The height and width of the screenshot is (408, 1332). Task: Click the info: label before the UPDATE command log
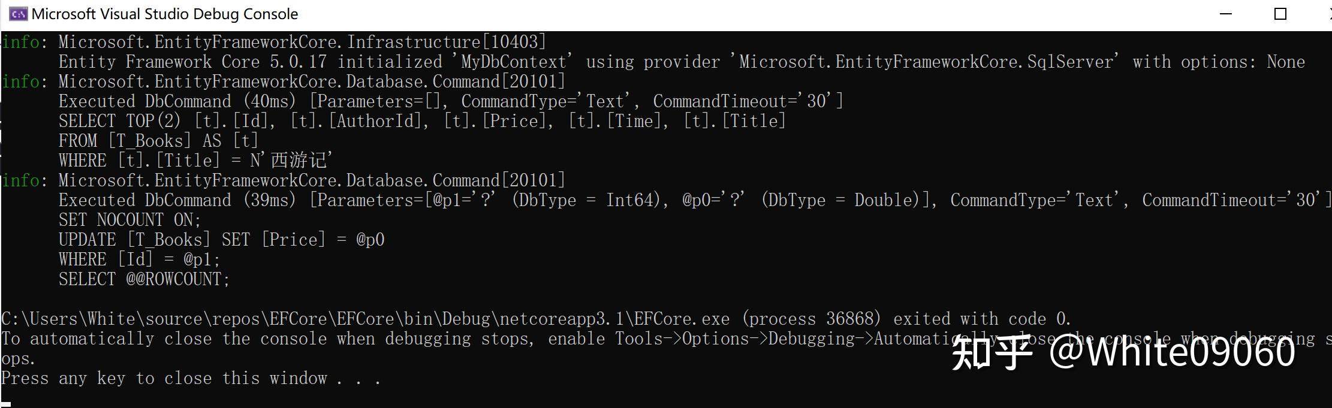[x=22, y=180]
